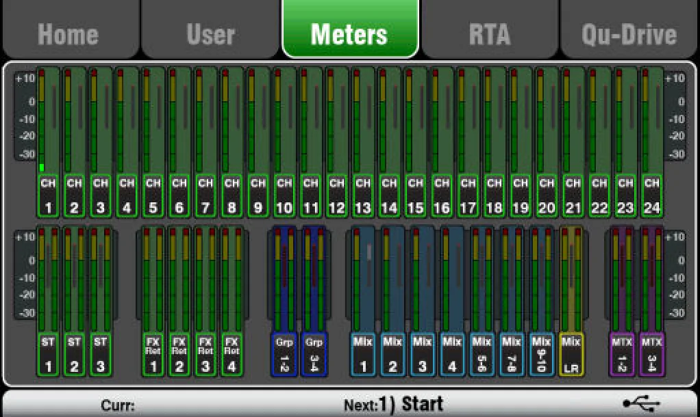
Task: Tap the Grp 3-4 group label
Action: 314,355
